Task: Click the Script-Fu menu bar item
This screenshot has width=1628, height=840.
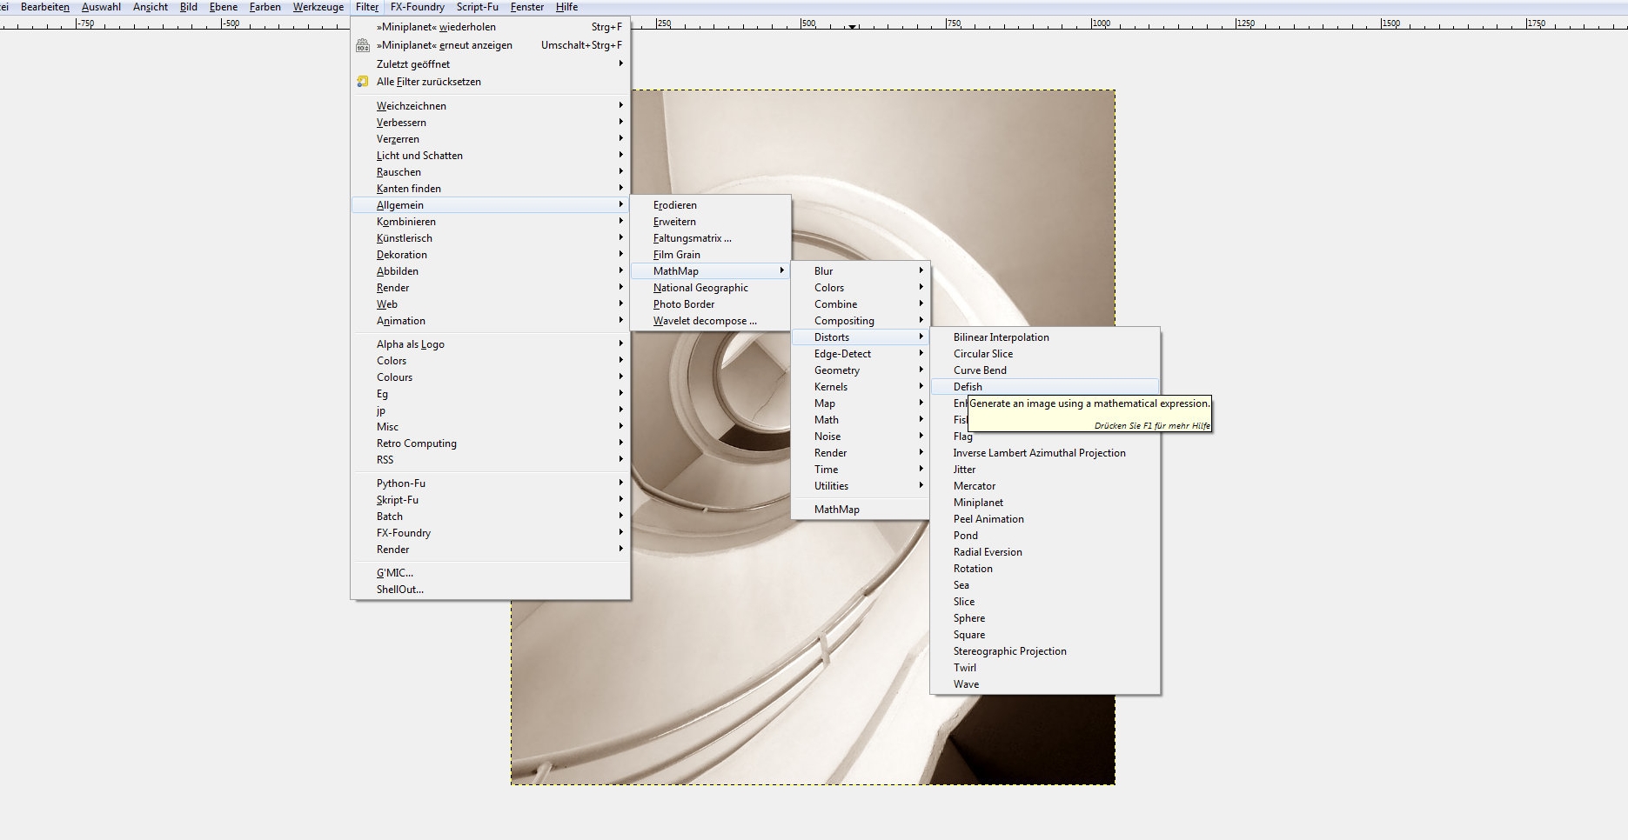Action: click(477, 7)
